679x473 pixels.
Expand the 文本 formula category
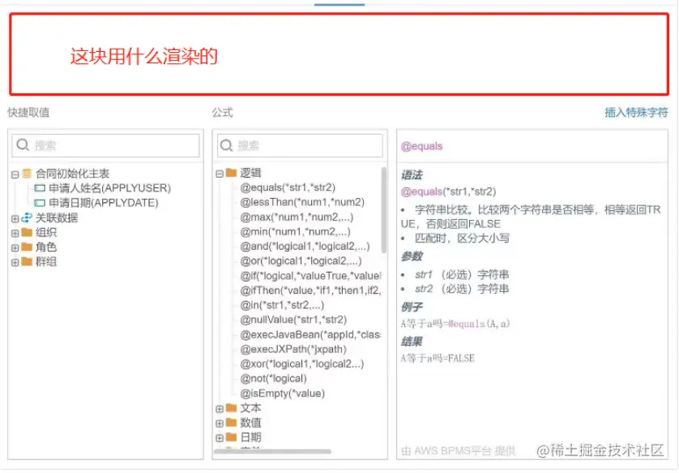[x=220, y=409]
